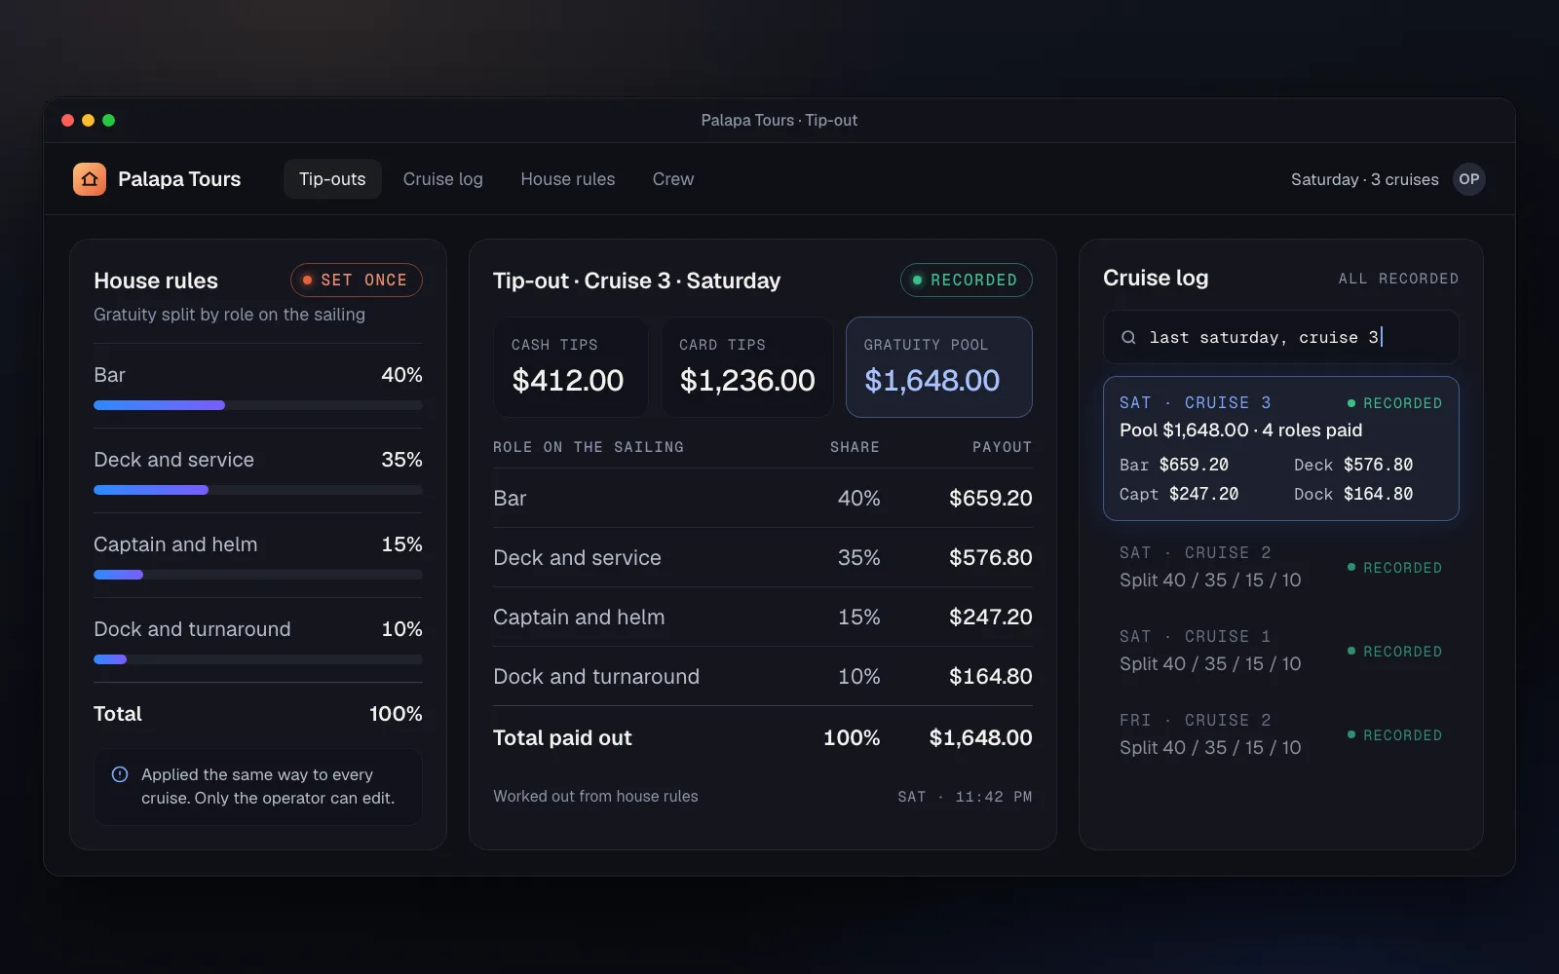Select the Card Tips $1,236.00 card
Screen dimensions: 1559x974
(747, 367)
